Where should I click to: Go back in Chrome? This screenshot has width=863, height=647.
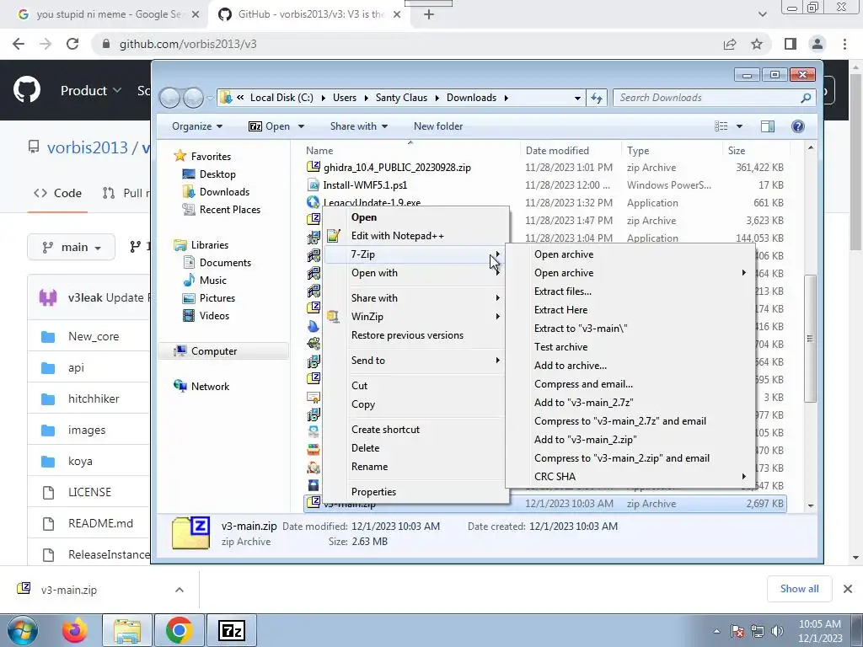coord(19,44)
